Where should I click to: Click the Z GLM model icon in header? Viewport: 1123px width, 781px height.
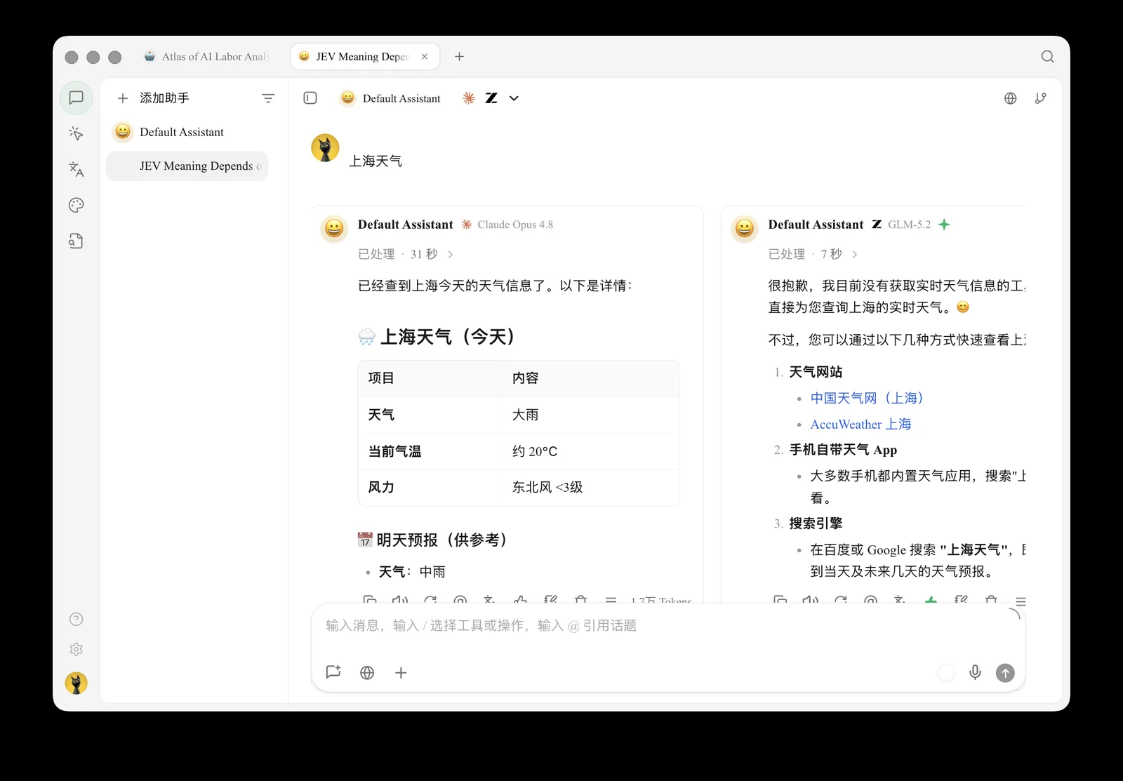click(x=491, y=98)
